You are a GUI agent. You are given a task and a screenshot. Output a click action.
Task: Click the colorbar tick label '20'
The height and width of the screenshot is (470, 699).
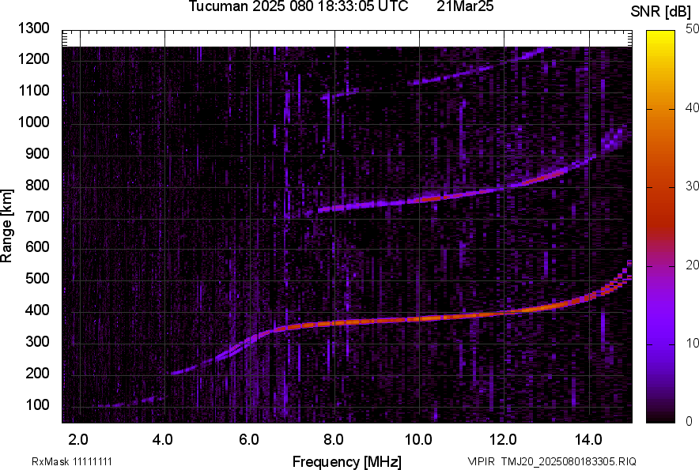tap(692, 265)
